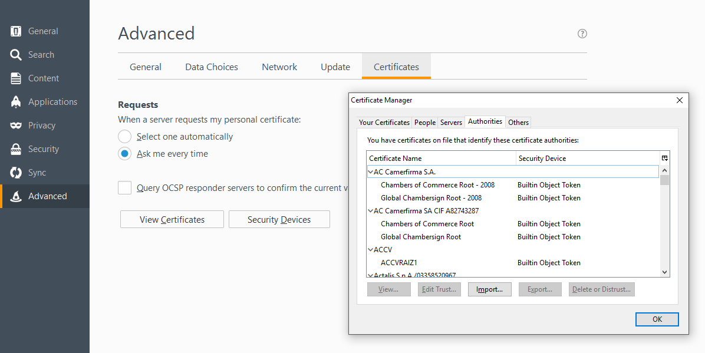Choose 'Ask me every time' radio button

[x=124, y=154]
